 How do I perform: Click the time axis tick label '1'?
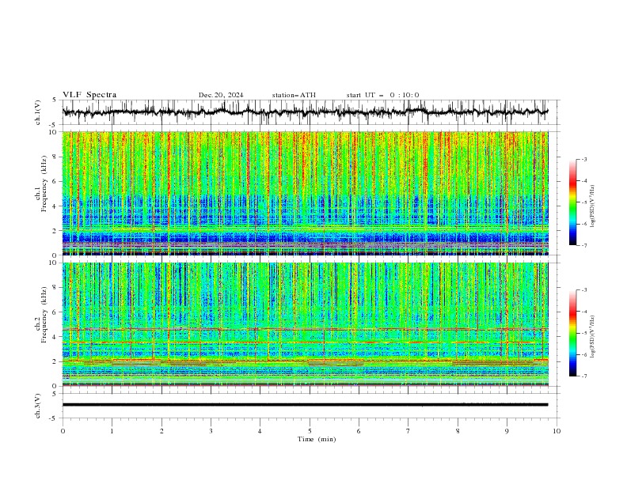112,431
